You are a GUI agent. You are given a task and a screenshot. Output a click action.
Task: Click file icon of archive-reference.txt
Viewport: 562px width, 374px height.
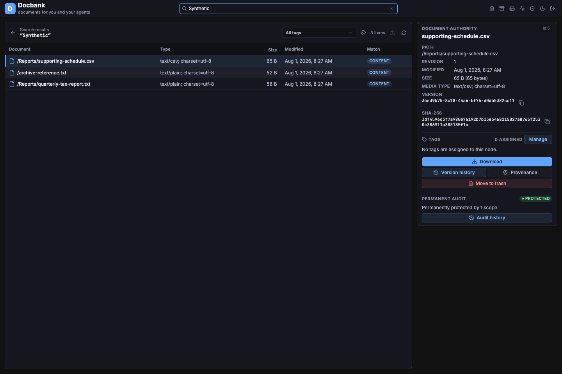click(12, 73)
